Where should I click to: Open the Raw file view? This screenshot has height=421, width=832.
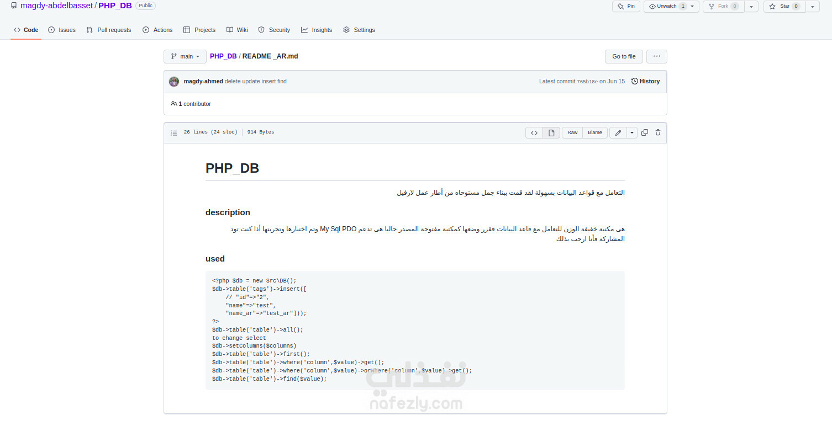(572, 132)
